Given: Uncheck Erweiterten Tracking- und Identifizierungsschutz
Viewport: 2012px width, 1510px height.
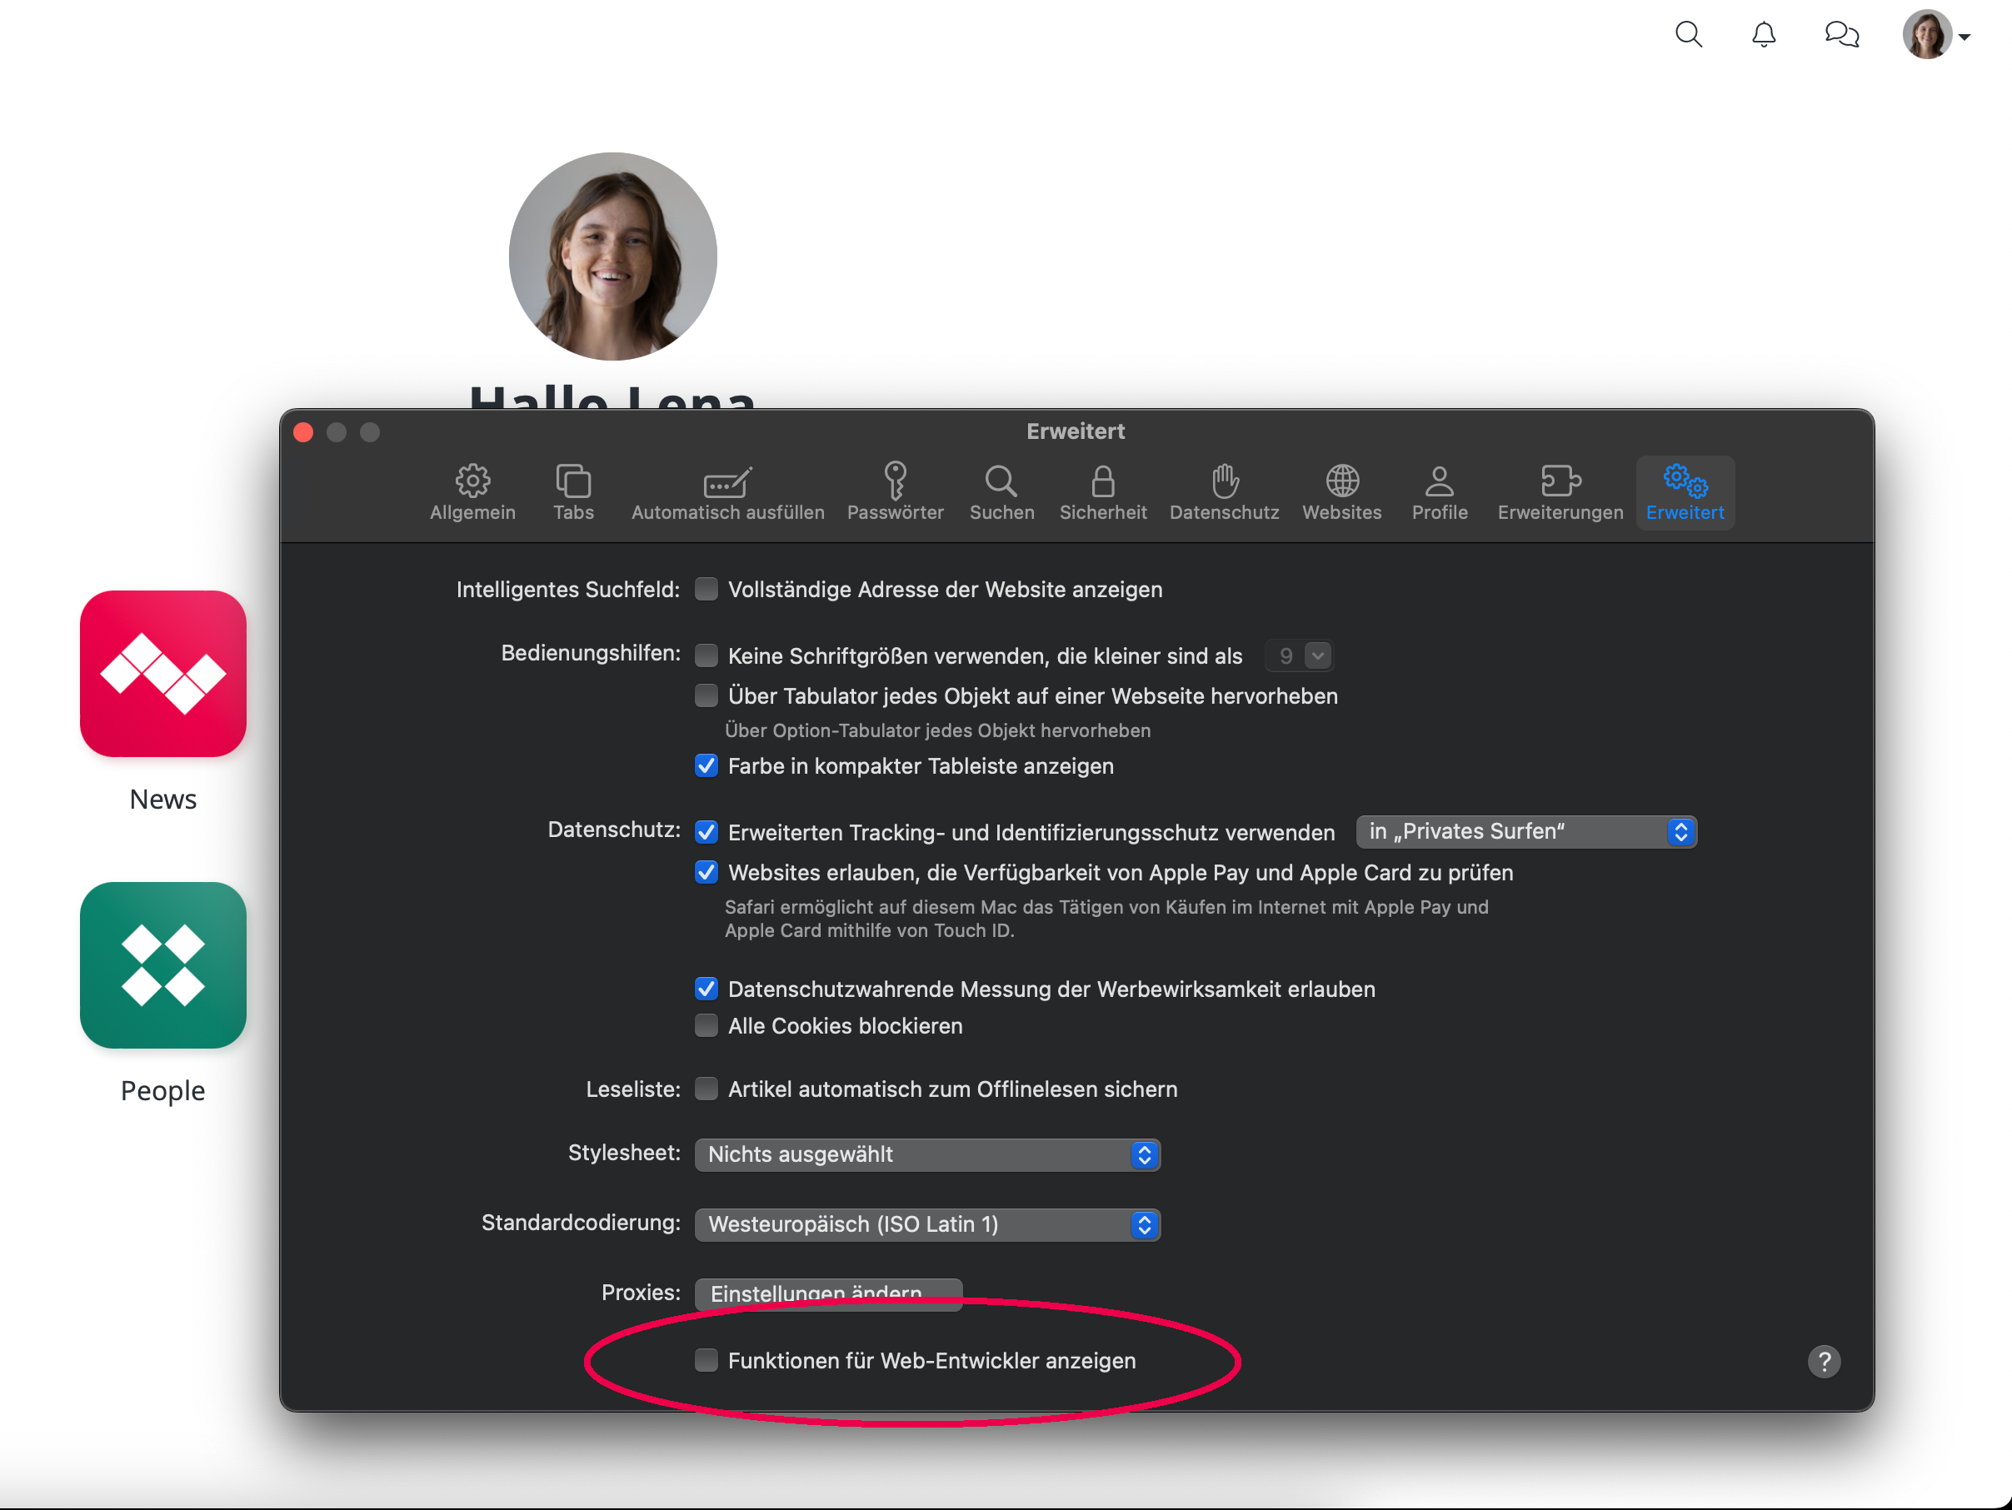Looking at the screenshot, I should coord(706,832).
